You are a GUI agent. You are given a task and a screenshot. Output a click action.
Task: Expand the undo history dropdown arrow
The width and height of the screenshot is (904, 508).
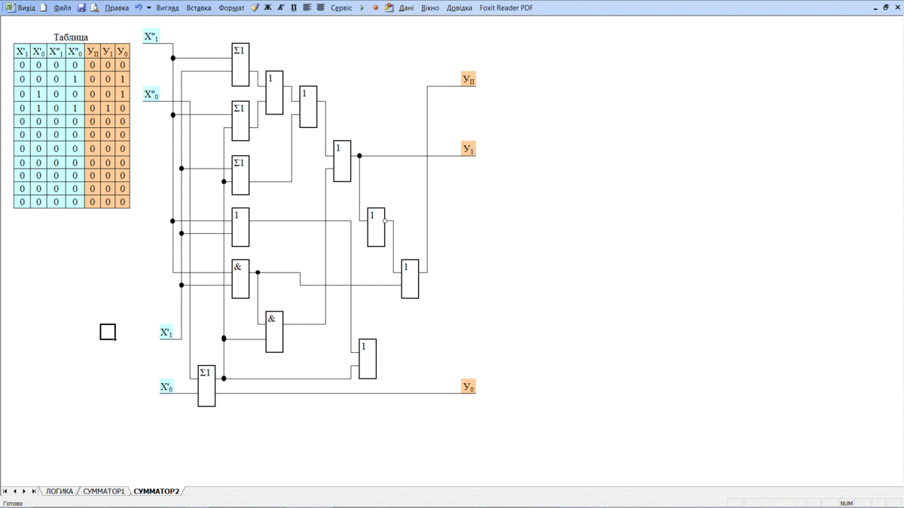click(x=148, y=8)
